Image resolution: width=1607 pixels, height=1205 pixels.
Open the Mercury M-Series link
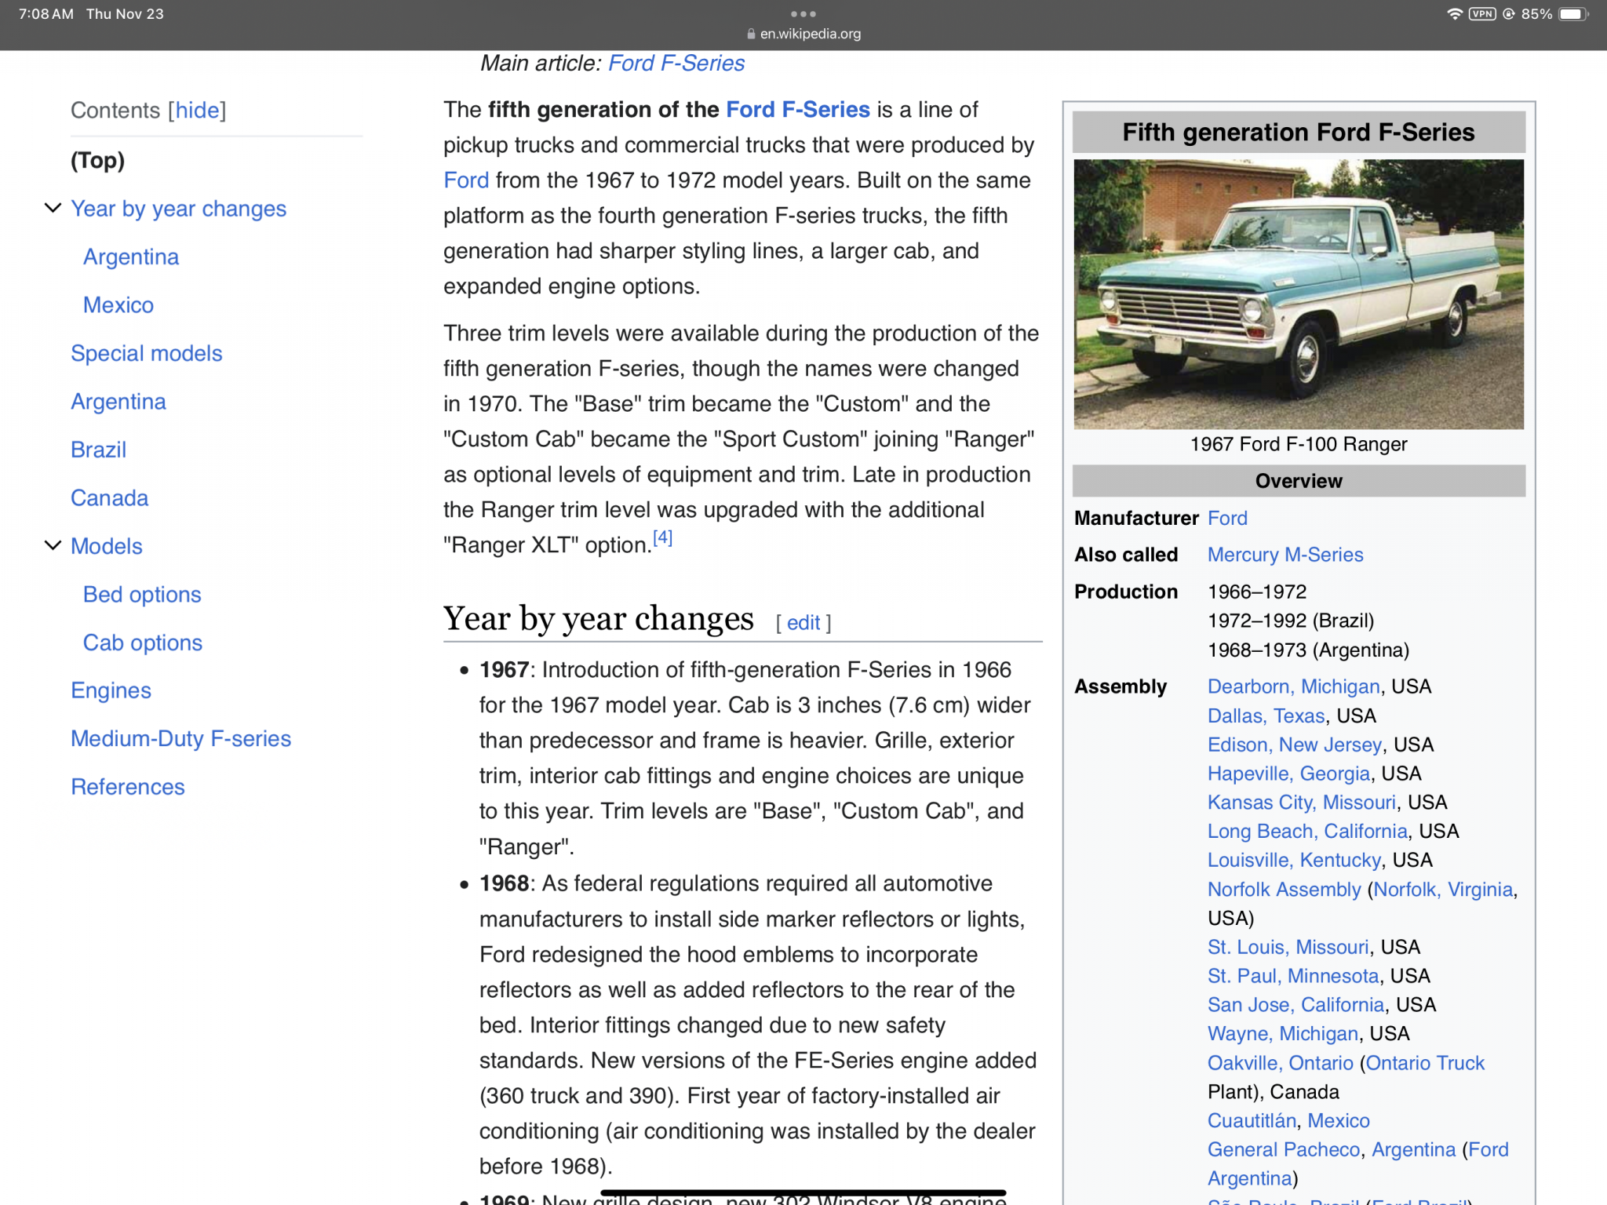(1285, 555)
